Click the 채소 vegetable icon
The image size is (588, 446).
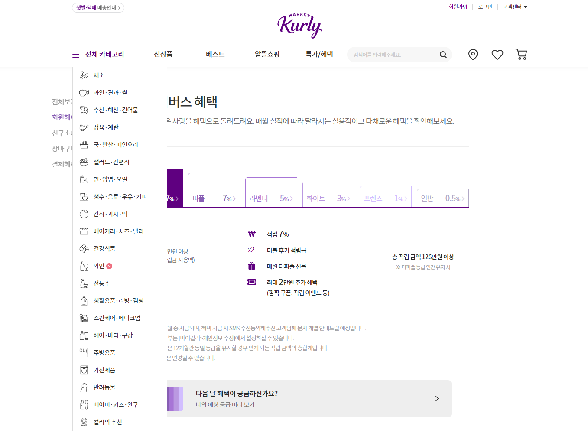click(84, 75)
